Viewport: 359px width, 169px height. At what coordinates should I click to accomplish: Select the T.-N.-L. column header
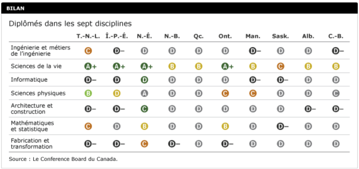coord(88,36)
